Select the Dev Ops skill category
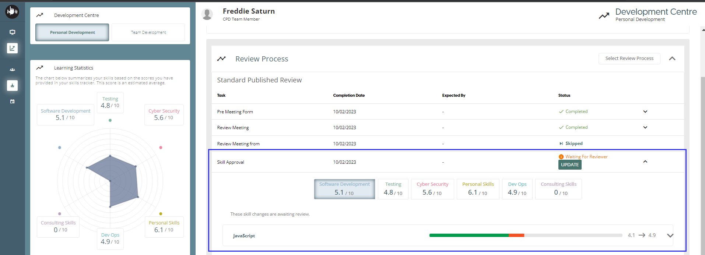The image size is (705, 255). pos(517,189)
